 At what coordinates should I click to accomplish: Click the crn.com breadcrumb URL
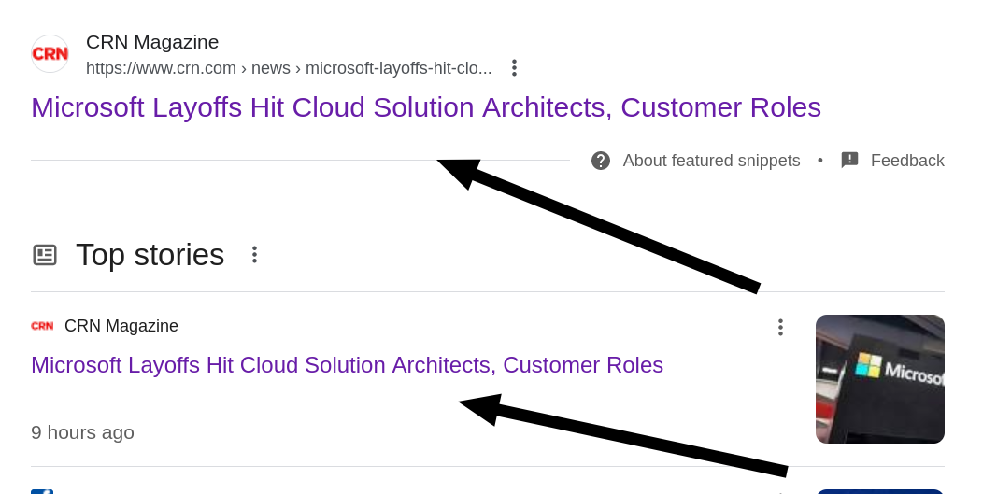288,68
